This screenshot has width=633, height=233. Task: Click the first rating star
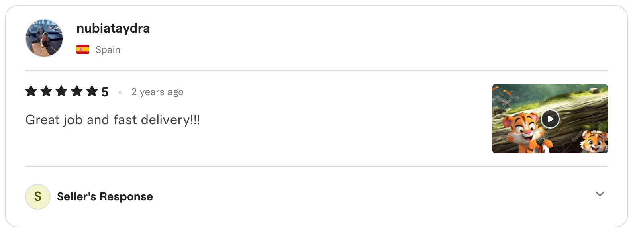click(x=31, y=91)
